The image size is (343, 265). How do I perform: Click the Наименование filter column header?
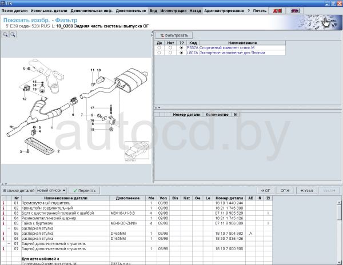tap(242, 43)
